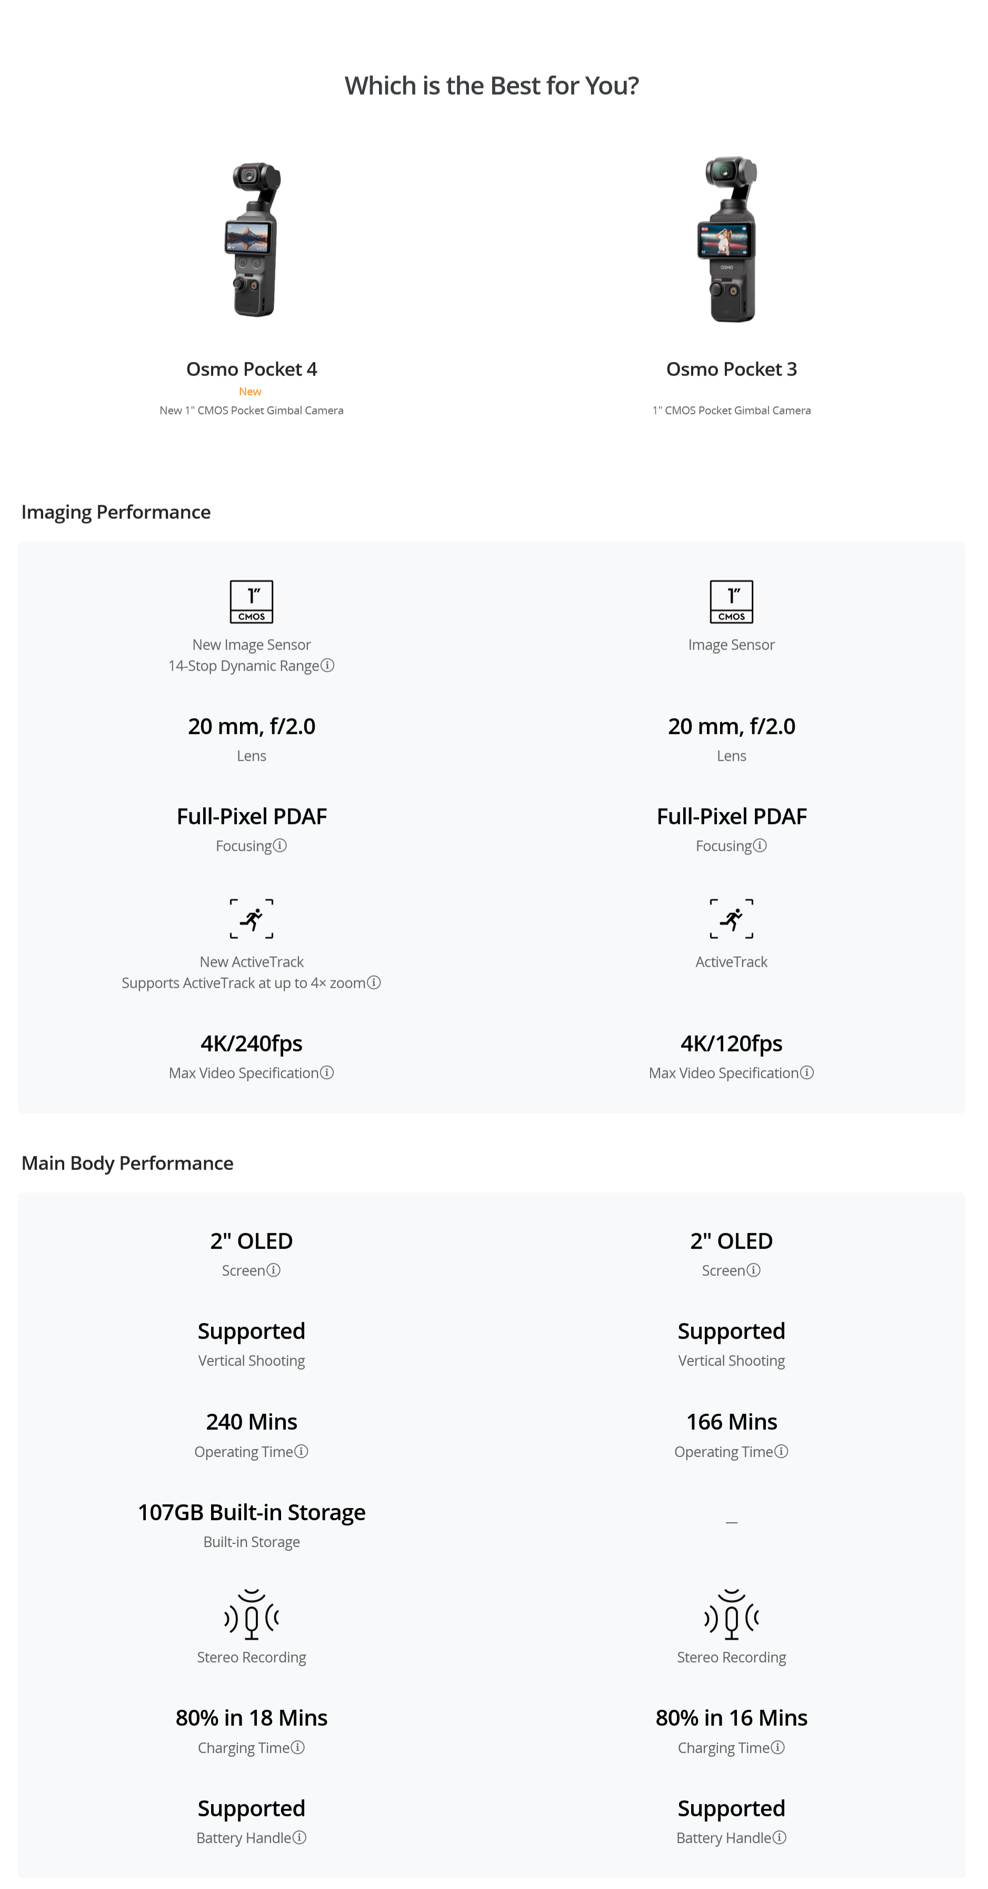Click the Osmo Pocket 4 product image
The image size is (988, 1889).
252,239
